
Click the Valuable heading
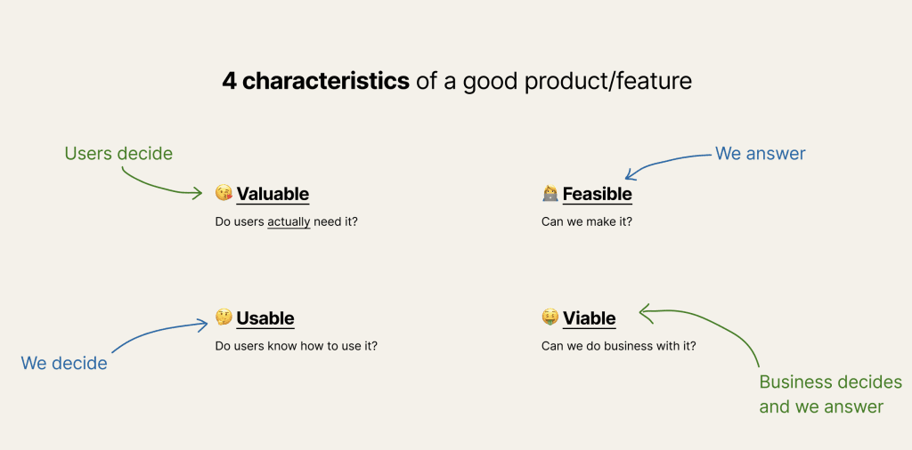click(x=273, y=194)
